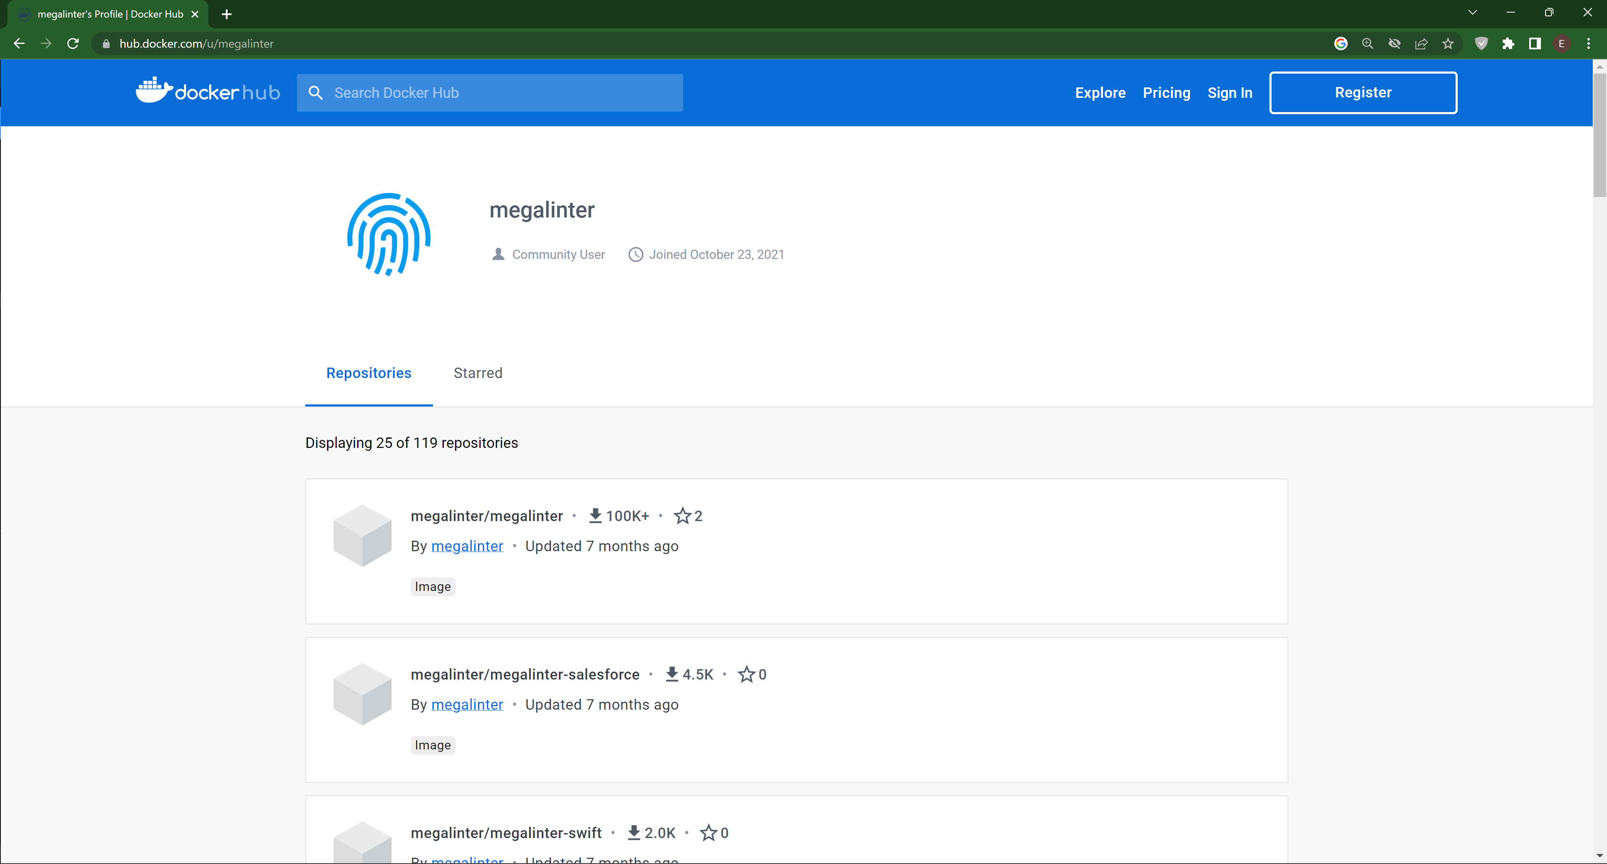Click the star icon on megalinter-salesforce

coord(746,675)
